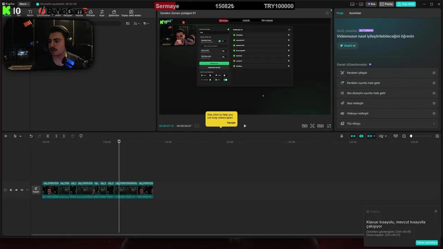Image resolution: width=443 pixels, height=249 pixels.
Task: Click the Oran aspect ratio button
Action: 320,126
